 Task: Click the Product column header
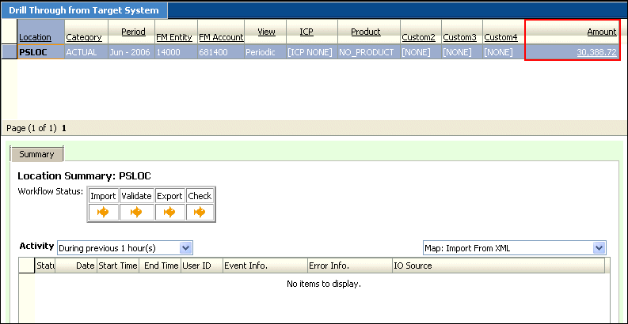(x=366, y=32)
